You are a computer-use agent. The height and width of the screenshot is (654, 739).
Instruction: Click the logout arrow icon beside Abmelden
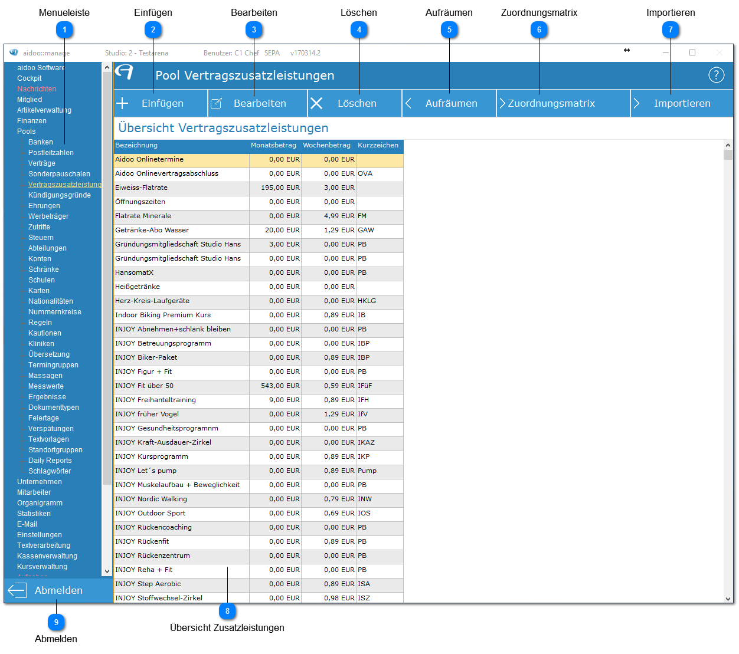click(17, 590)
